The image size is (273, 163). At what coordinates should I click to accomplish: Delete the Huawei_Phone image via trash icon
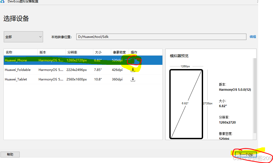(x=133, y=61)
